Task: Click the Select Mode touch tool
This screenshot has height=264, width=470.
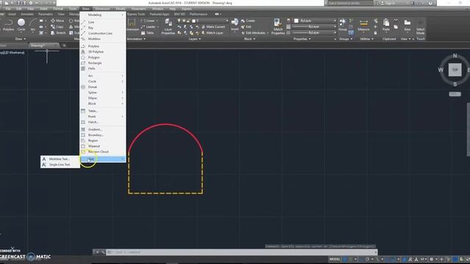Action: (420, 27)
